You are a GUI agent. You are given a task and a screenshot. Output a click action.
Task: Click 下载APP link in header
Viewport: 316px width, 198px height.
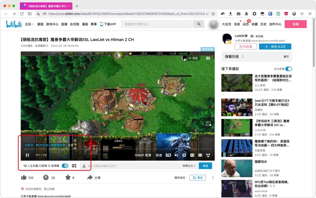[108, 24]
